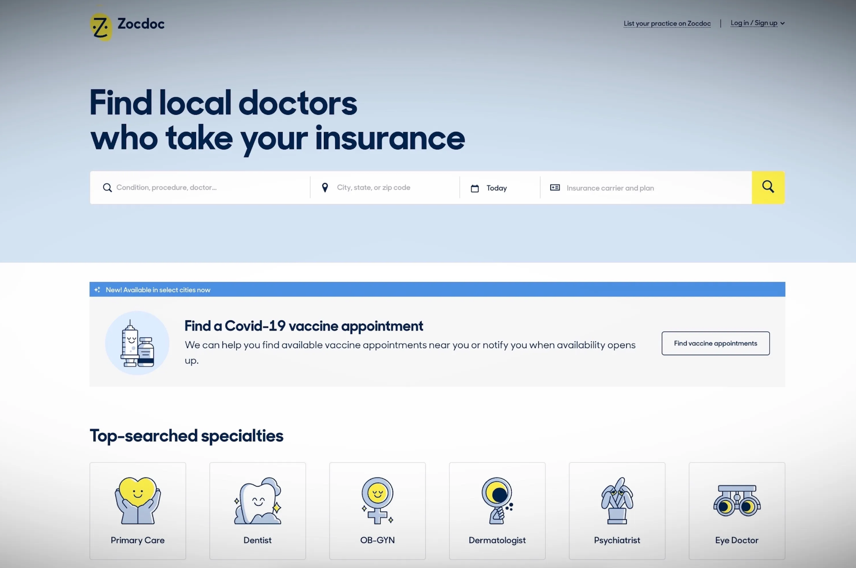Click the sparkle icon in blue banner
856x568 pixels.
97,290
